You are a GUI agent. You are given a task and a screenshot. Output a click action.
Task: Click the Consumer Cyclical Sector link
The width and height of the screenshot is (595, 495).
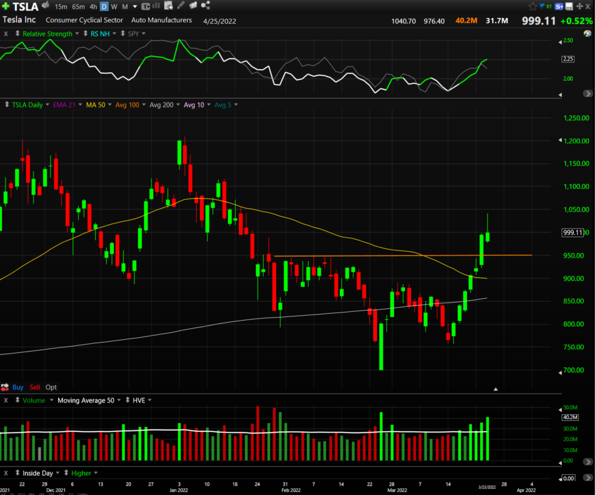coord(84,20)
